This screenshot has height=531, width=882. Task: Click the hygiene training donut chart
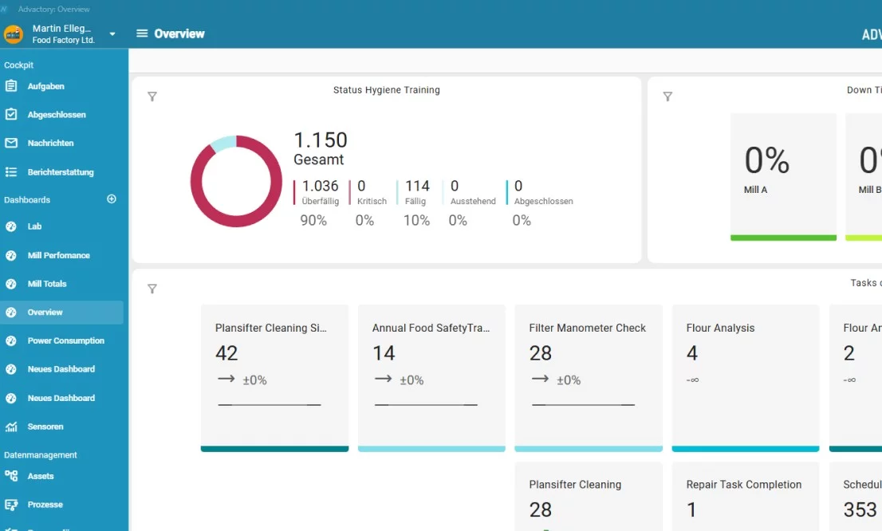coord(236,181)
